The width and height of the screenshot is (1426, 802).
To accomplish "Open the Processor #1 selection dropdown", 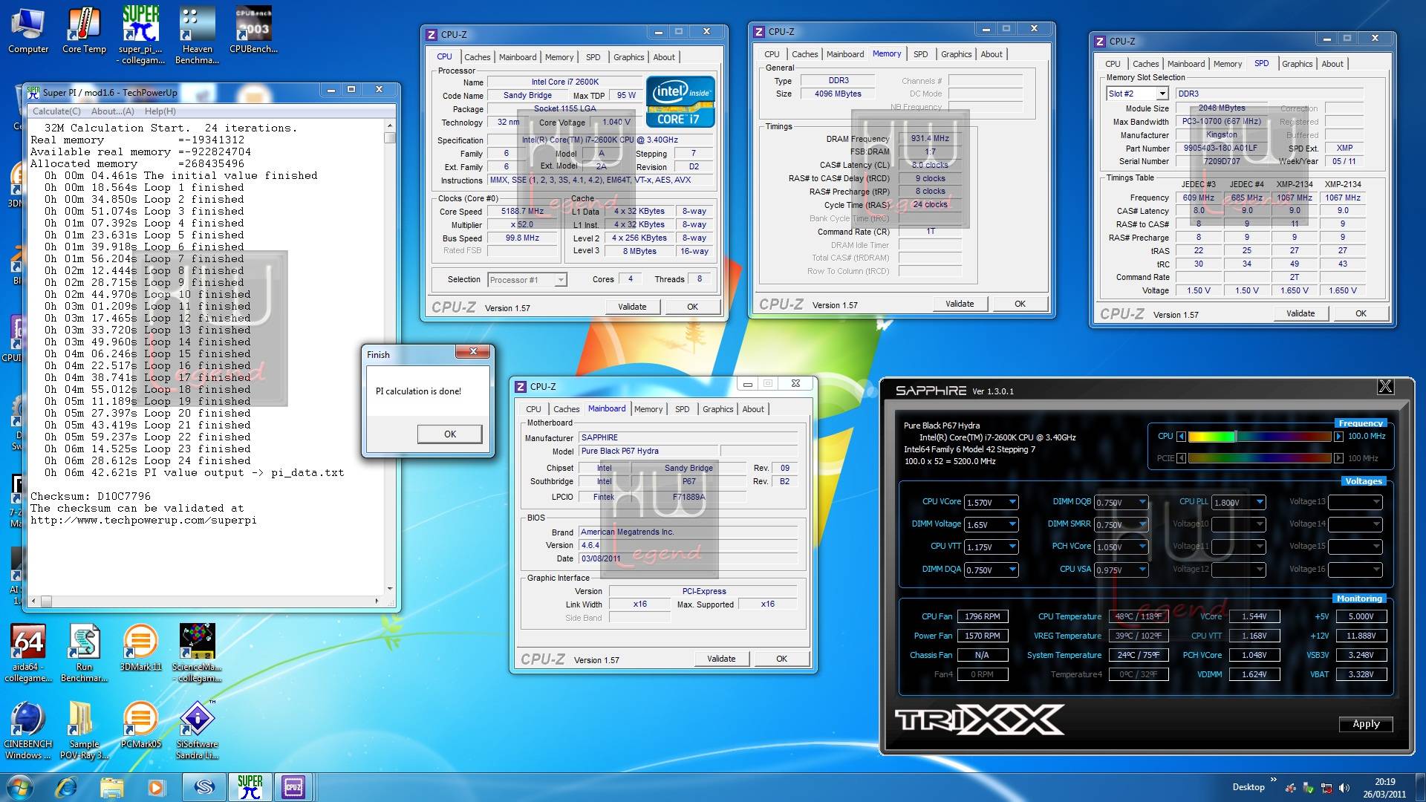I will [561, 280].
